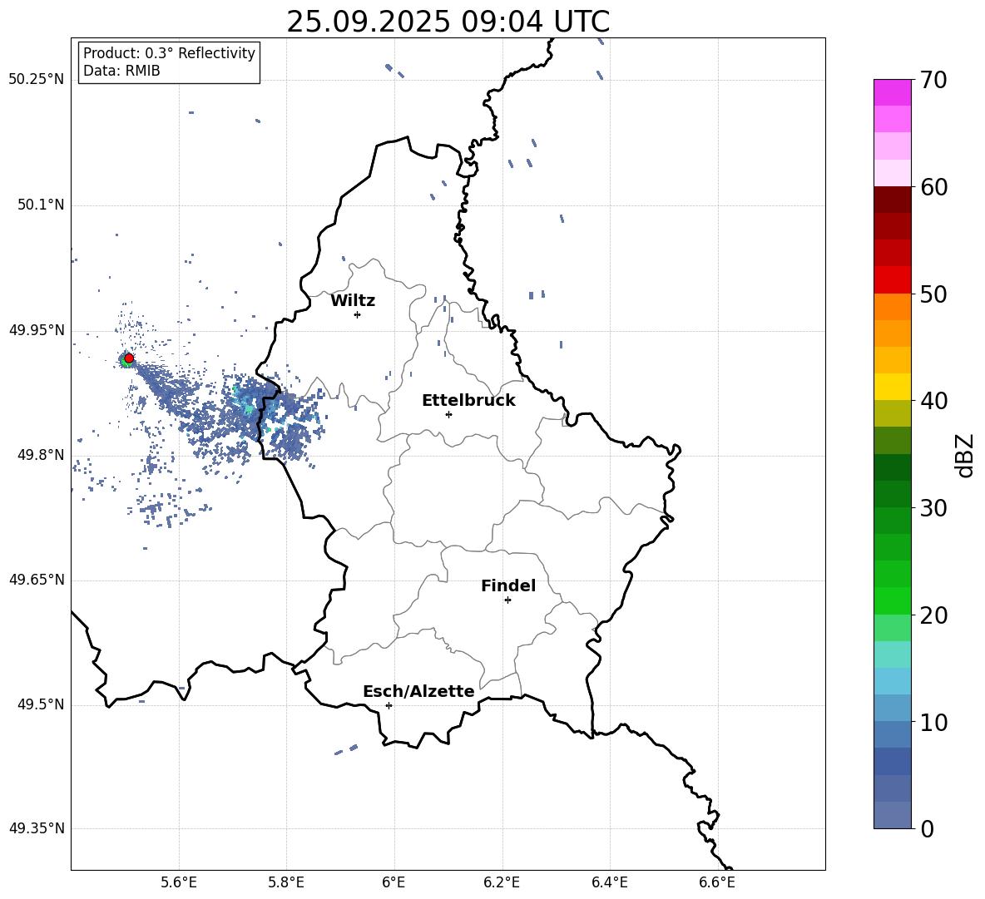The image size is (985, 899).
Task: Click the colorbar tick label 50
Action: (934, 294)
